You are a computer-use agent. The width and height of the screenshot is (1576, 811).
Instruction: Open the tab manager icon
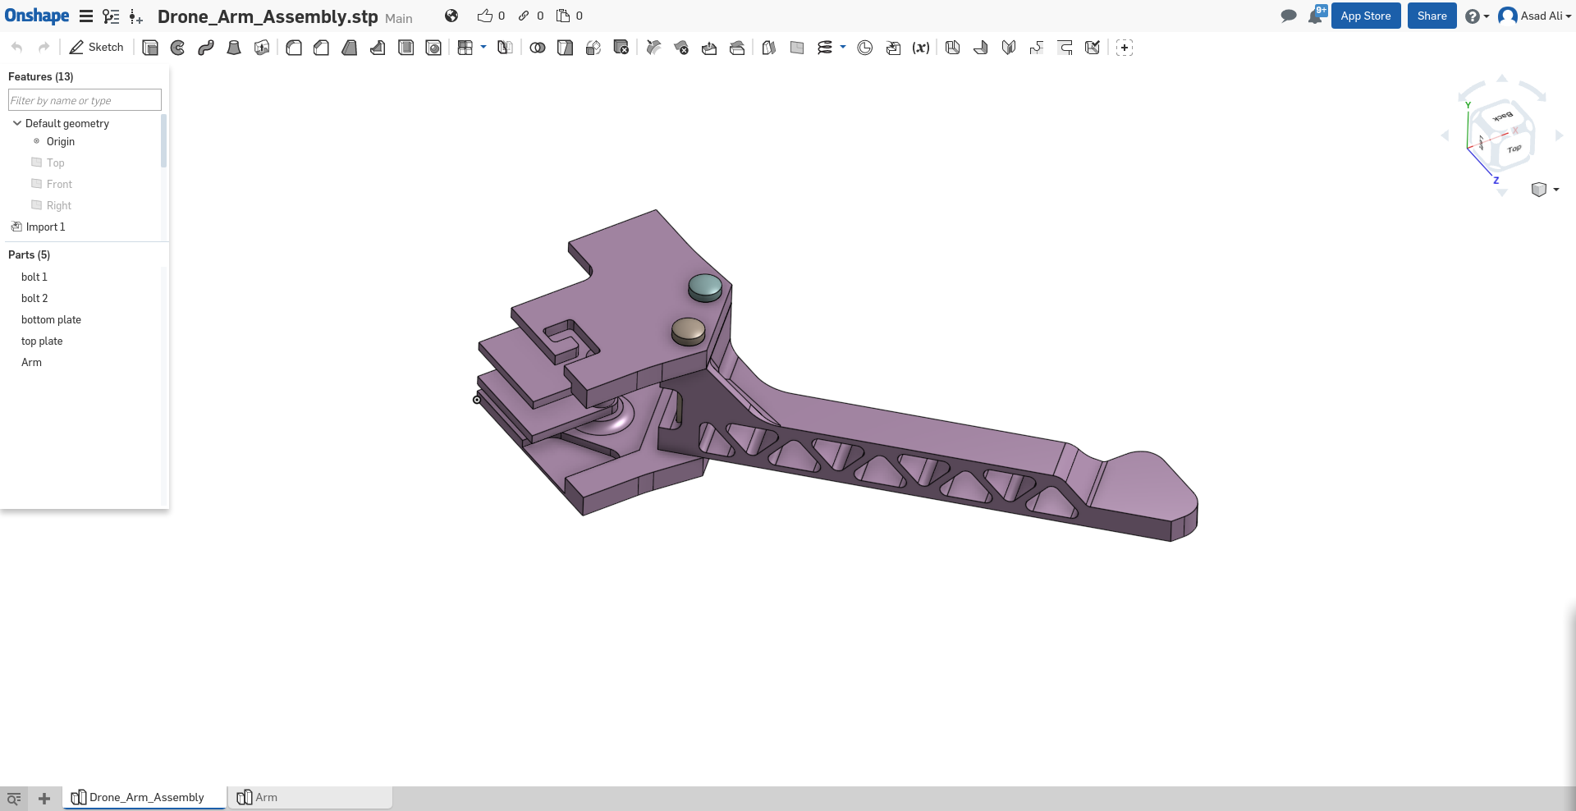pyautogui.click(x=14, y=798)
